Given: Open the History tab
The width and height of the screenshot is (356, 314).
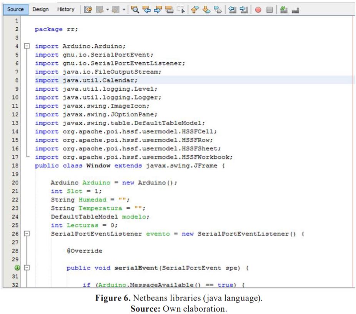Looking at the screenshot, I should click(66, 9).
